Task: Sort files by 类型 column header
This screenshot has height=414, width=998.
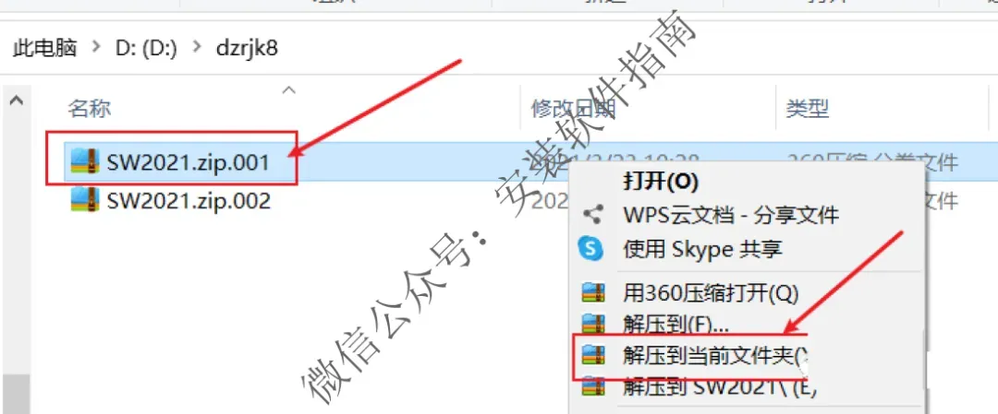Action: pyautogui.click(x=807, y=109)
